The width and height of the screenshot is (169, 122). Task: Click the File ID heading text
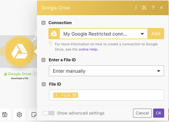click(x=55, y=84)
